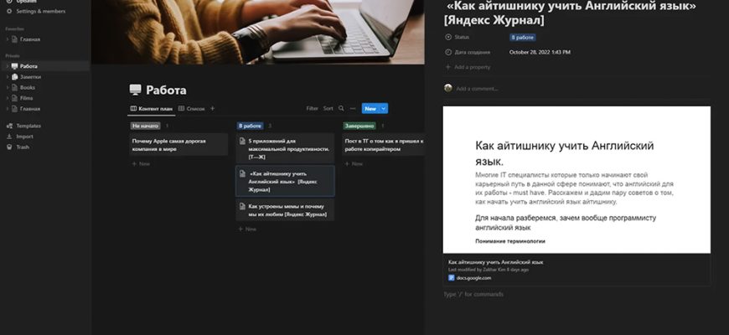
Task: Expand the Films page tree arrow
Action: [7, 98]
